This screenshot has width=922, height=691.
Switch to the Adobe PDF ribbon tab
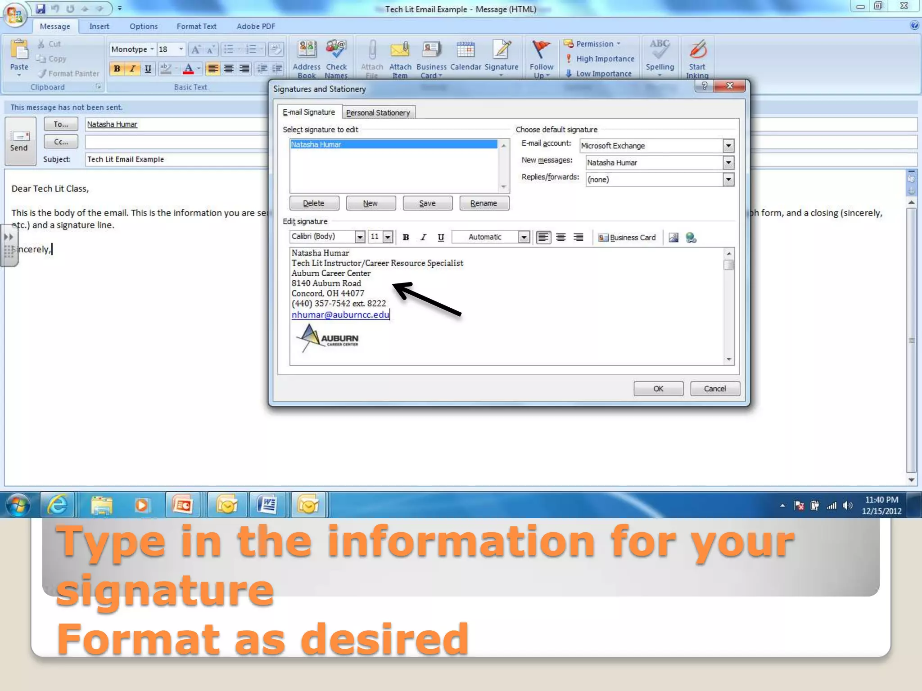click(256, 26)
